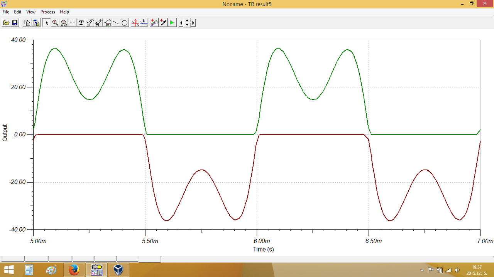
Task: Open the Edit menu
Action: click(18, 12)
